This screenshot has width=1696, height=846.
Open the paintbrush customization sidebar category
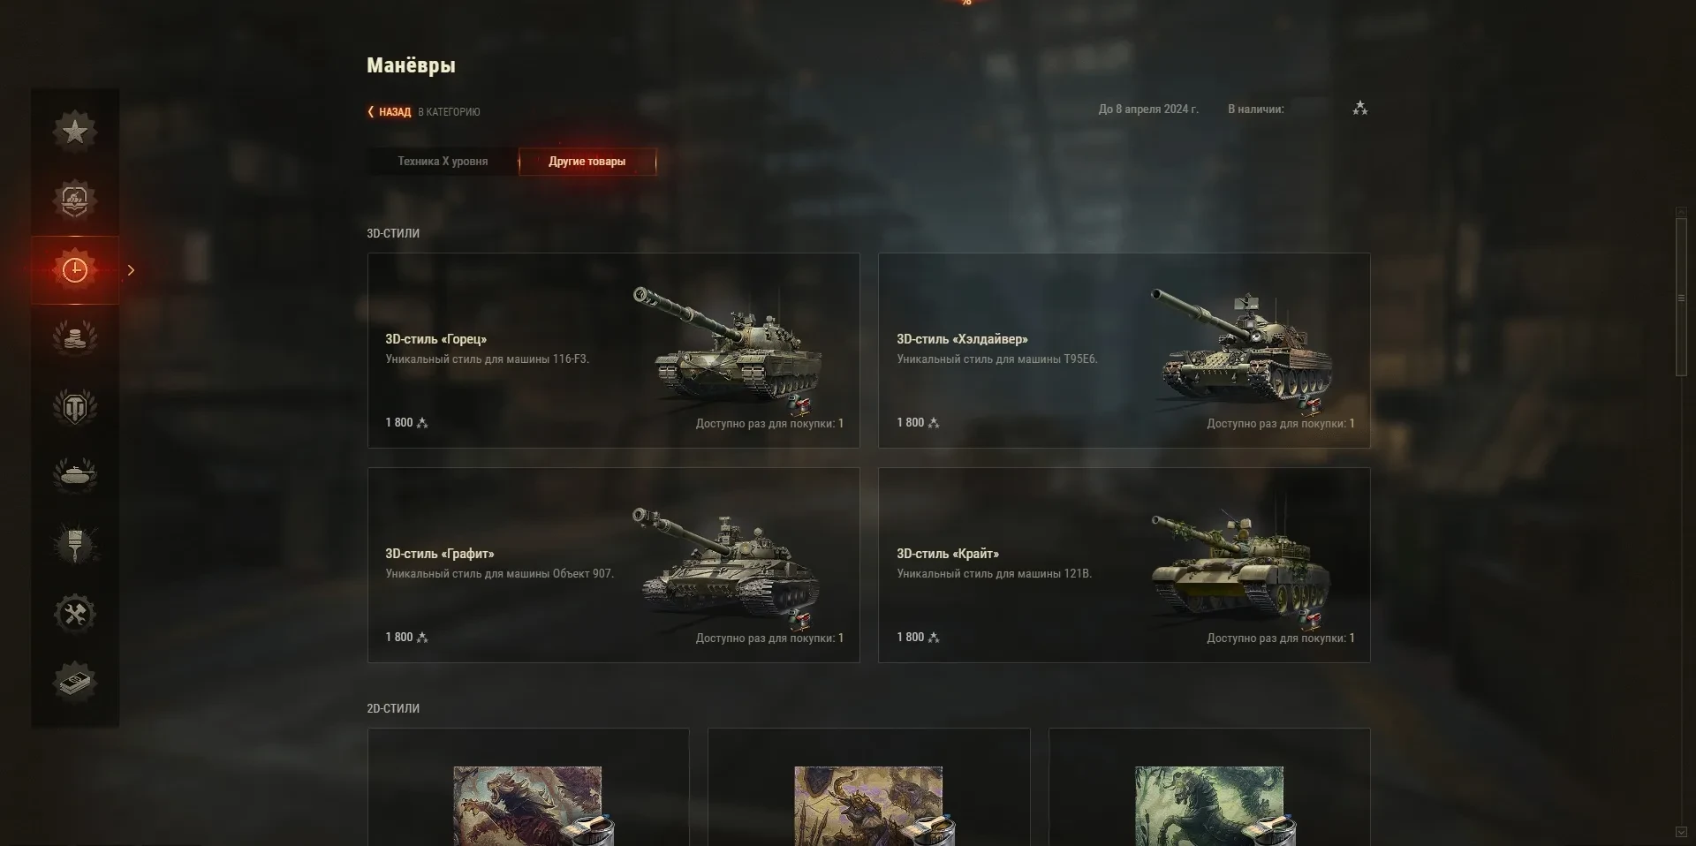tap(75, 545)
